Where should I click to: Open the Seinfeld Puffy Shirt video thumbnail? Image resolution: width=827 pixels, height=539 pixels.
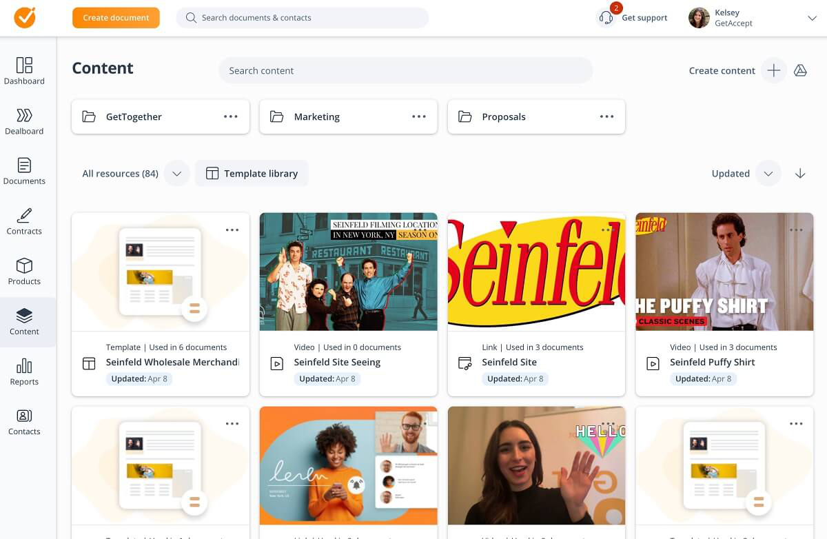pos(724,272)
